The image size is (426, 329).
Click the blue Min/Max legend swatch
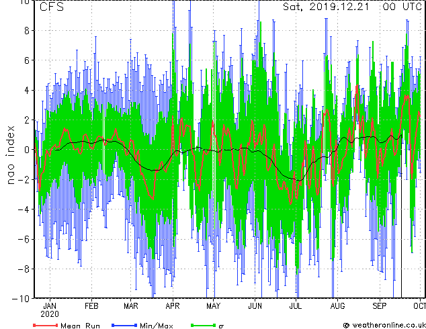pos(124,325)
